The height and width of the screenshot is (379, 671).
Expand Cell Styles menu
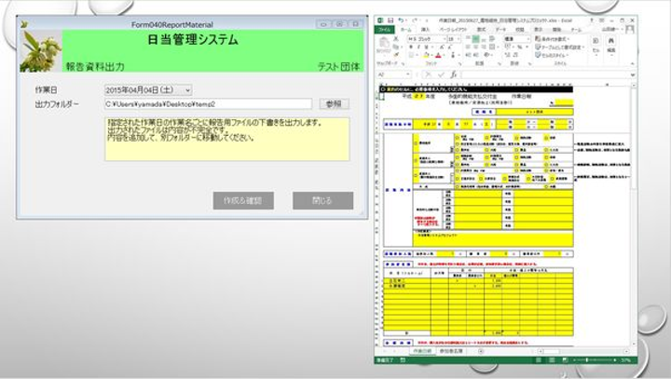point(552,55)
